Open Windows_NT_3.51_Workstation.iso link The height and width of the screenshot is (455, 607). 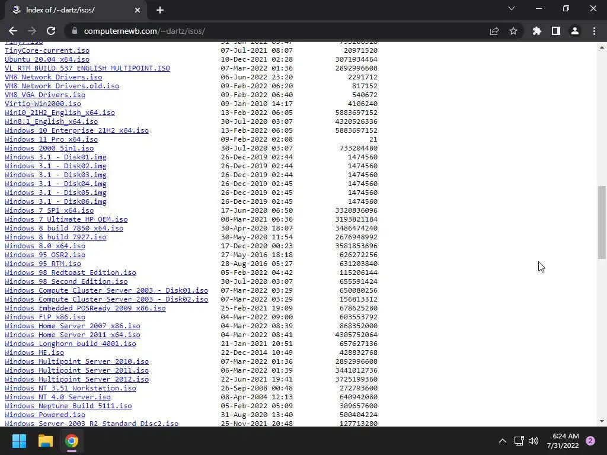pos(71,389)
